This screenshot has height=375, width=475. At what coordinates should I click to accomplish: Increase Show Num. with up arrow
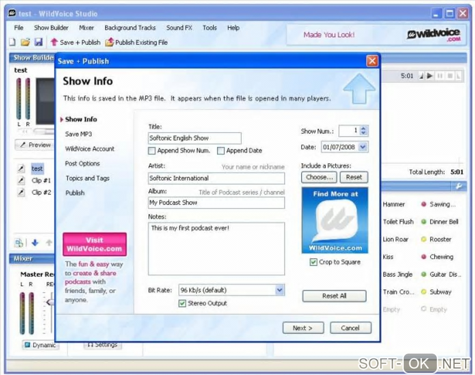[364, 128]
